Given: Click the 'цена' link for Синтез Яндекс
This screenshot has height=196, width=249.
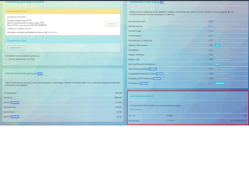Looking at the screenshot, I should (210, 36).
